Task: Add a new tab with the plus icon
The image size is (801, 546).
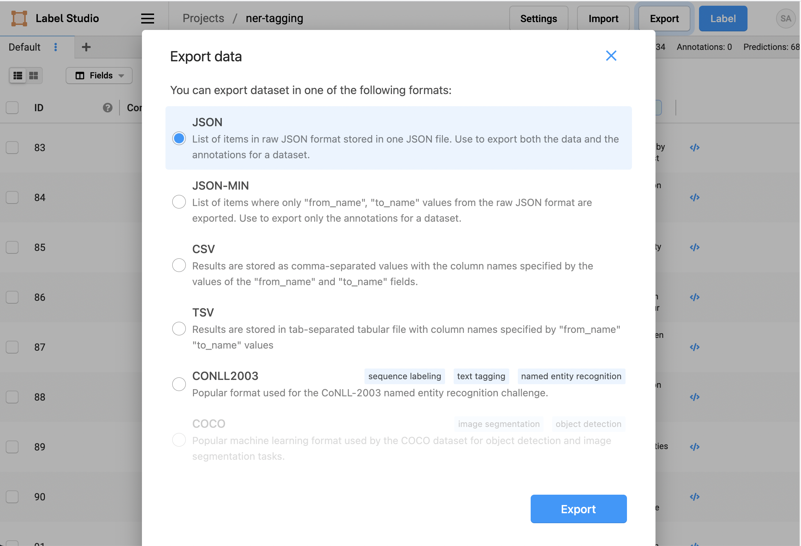Action: (x=86, y=47)
